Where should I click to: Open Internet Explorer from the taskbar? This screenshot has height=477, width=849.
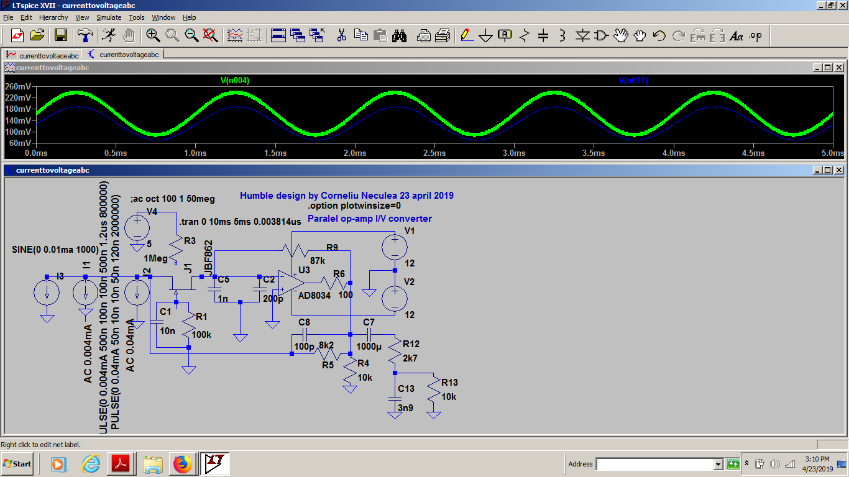(x=91, y=464)
